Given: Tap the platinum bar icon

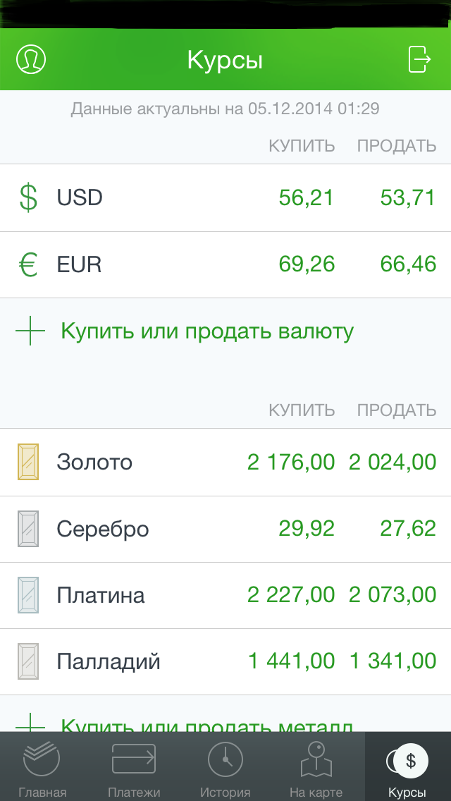Looking at the screenshot, I should [28, 595].
